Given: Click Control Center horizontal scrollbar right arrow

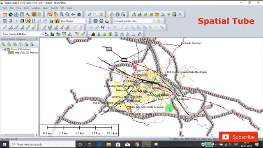Looking at the screenshot, I should point(37,135).
